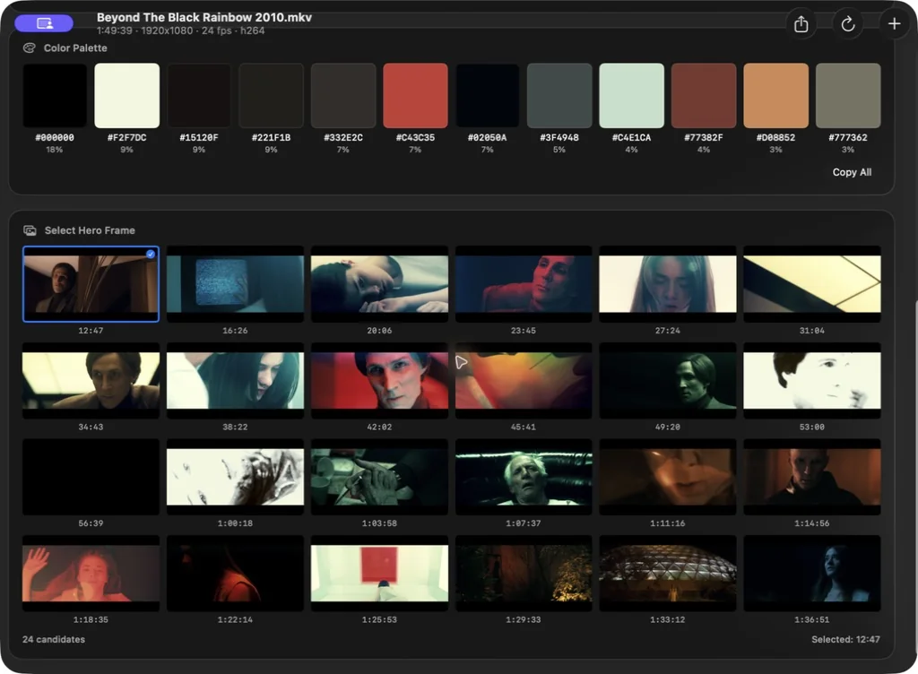Choose the 1:11:16 frame thumbnail

pyautogui.click(x=667, y=477)
